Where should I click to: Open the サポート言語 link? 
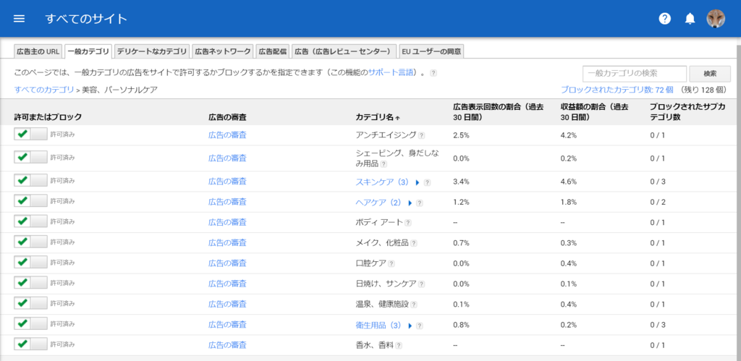390,73
